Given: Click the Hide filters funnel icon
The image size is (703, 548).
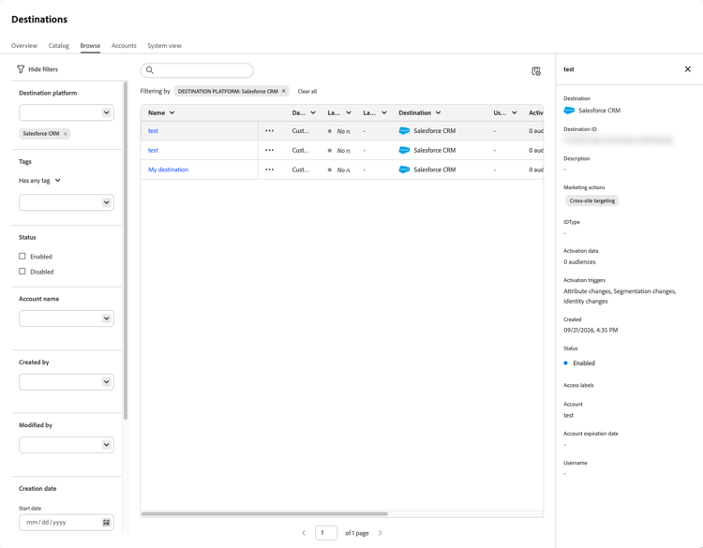Looking at the screenshot, I should (21, 69).
